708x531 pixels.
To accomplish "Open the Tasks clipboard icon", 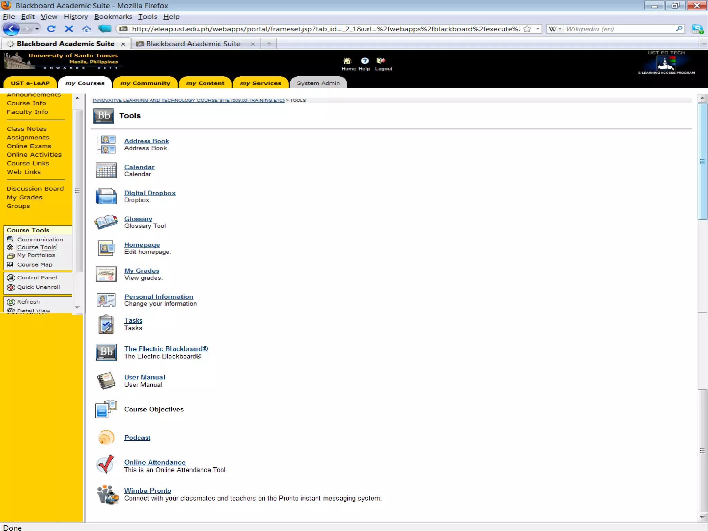I will 106,324.
